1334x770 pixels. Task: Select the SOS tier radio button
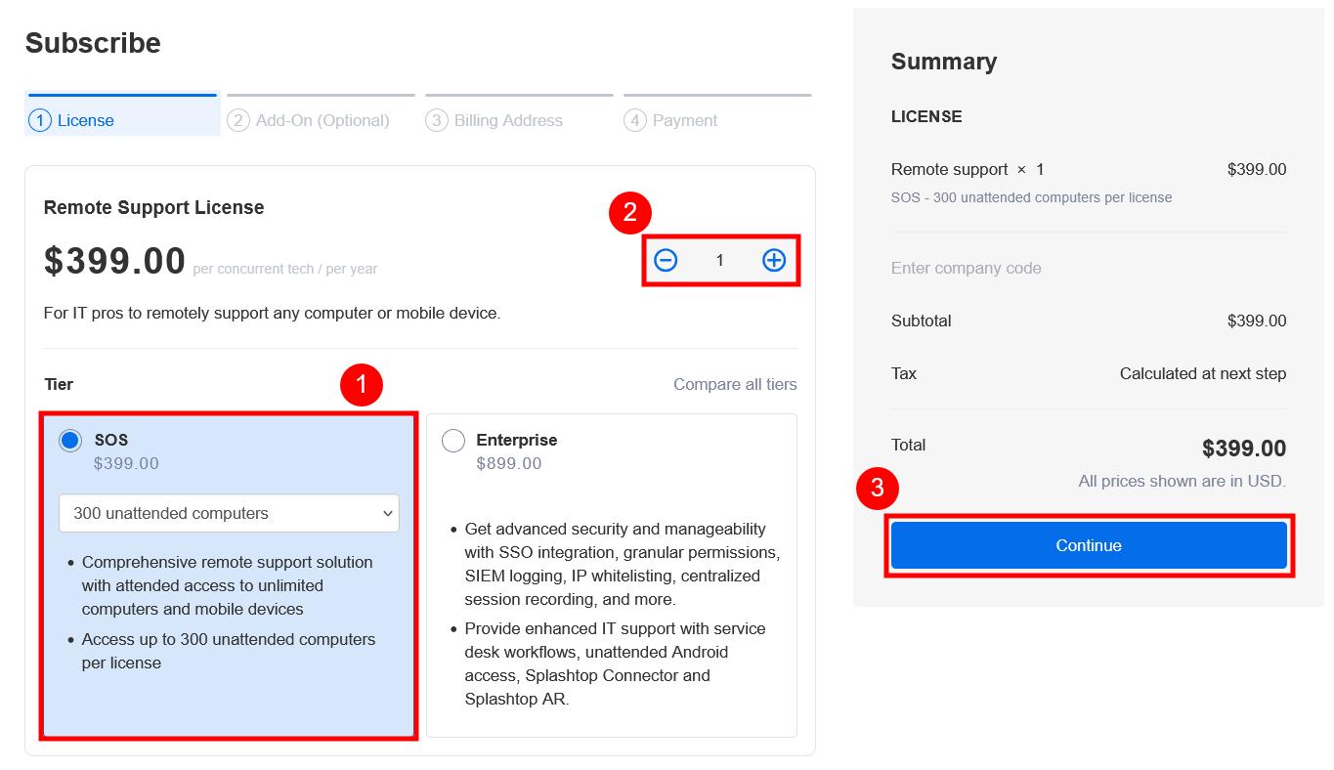coord(70,441)
